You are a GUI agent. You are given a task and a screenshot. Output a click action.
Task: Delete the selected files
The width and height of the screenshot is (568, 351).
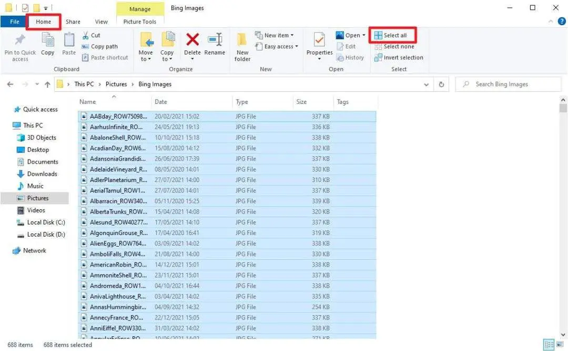coord(192,46)
